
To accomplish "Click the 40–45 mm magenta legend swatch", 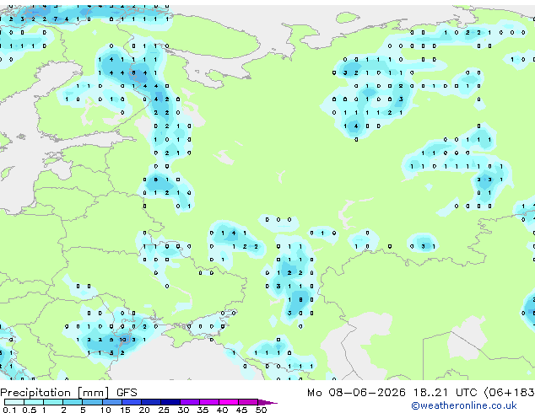I will (229, 402).
